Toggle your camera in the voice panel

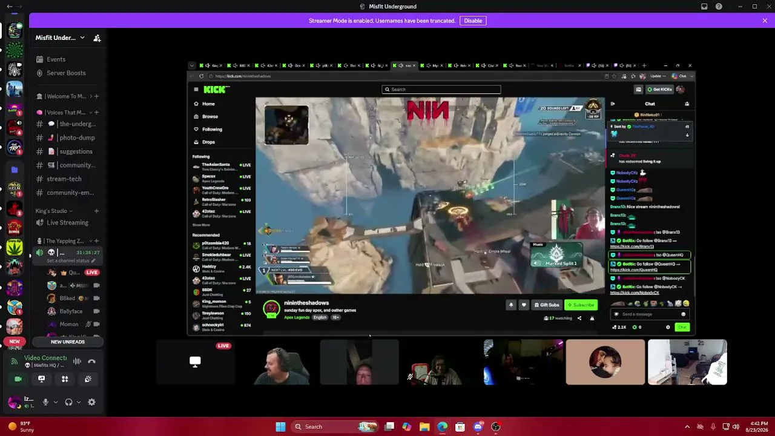pyautogui.click(x=18, y=379)
